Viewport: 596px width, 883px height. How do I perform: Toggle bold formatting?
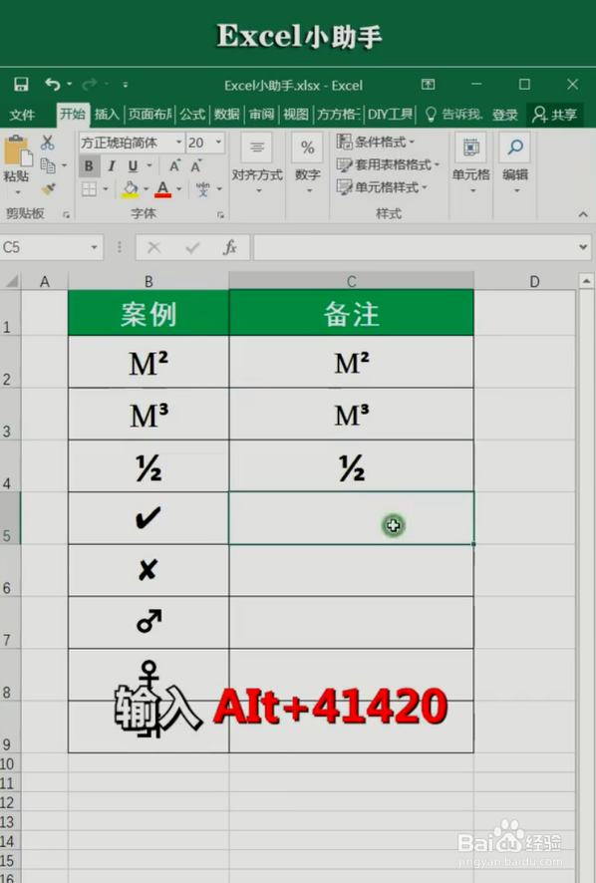coord(89,166)
